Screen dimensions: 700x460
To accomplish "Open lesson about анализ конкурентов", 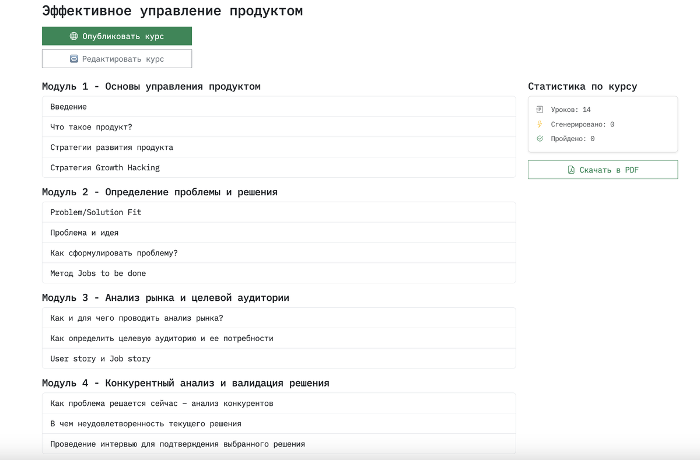I will pos(279,403).
